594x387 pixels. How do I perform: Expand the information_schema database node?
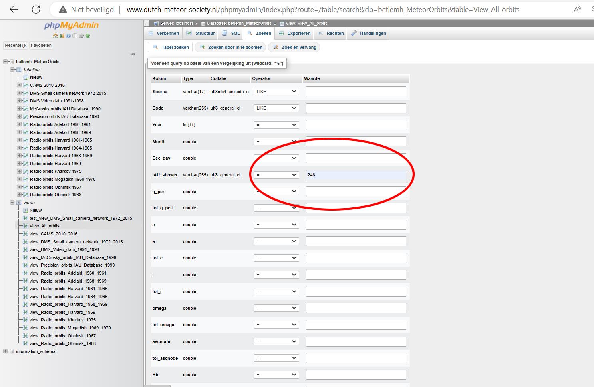click(x=6, y=351)
